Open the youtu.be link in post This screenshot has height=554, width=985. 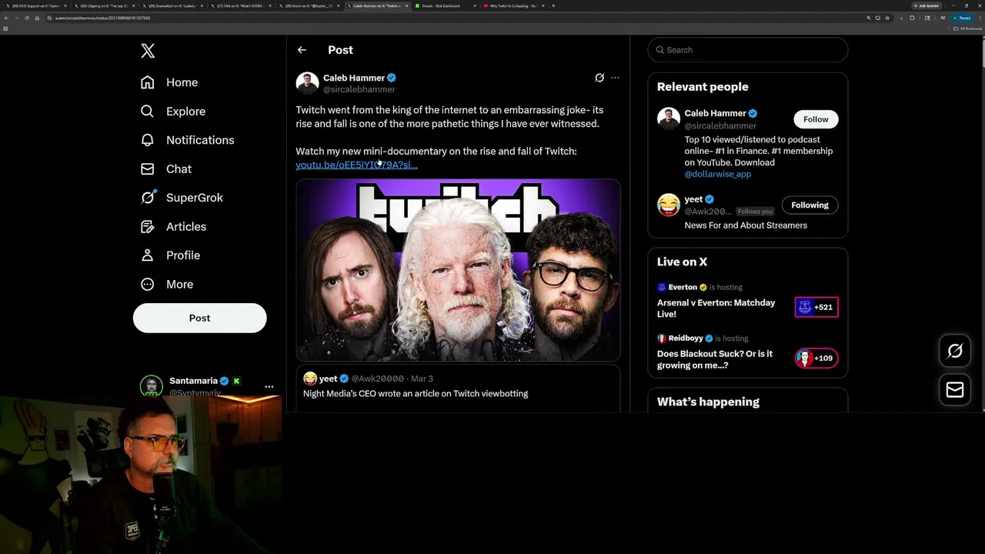click(356, 165)
